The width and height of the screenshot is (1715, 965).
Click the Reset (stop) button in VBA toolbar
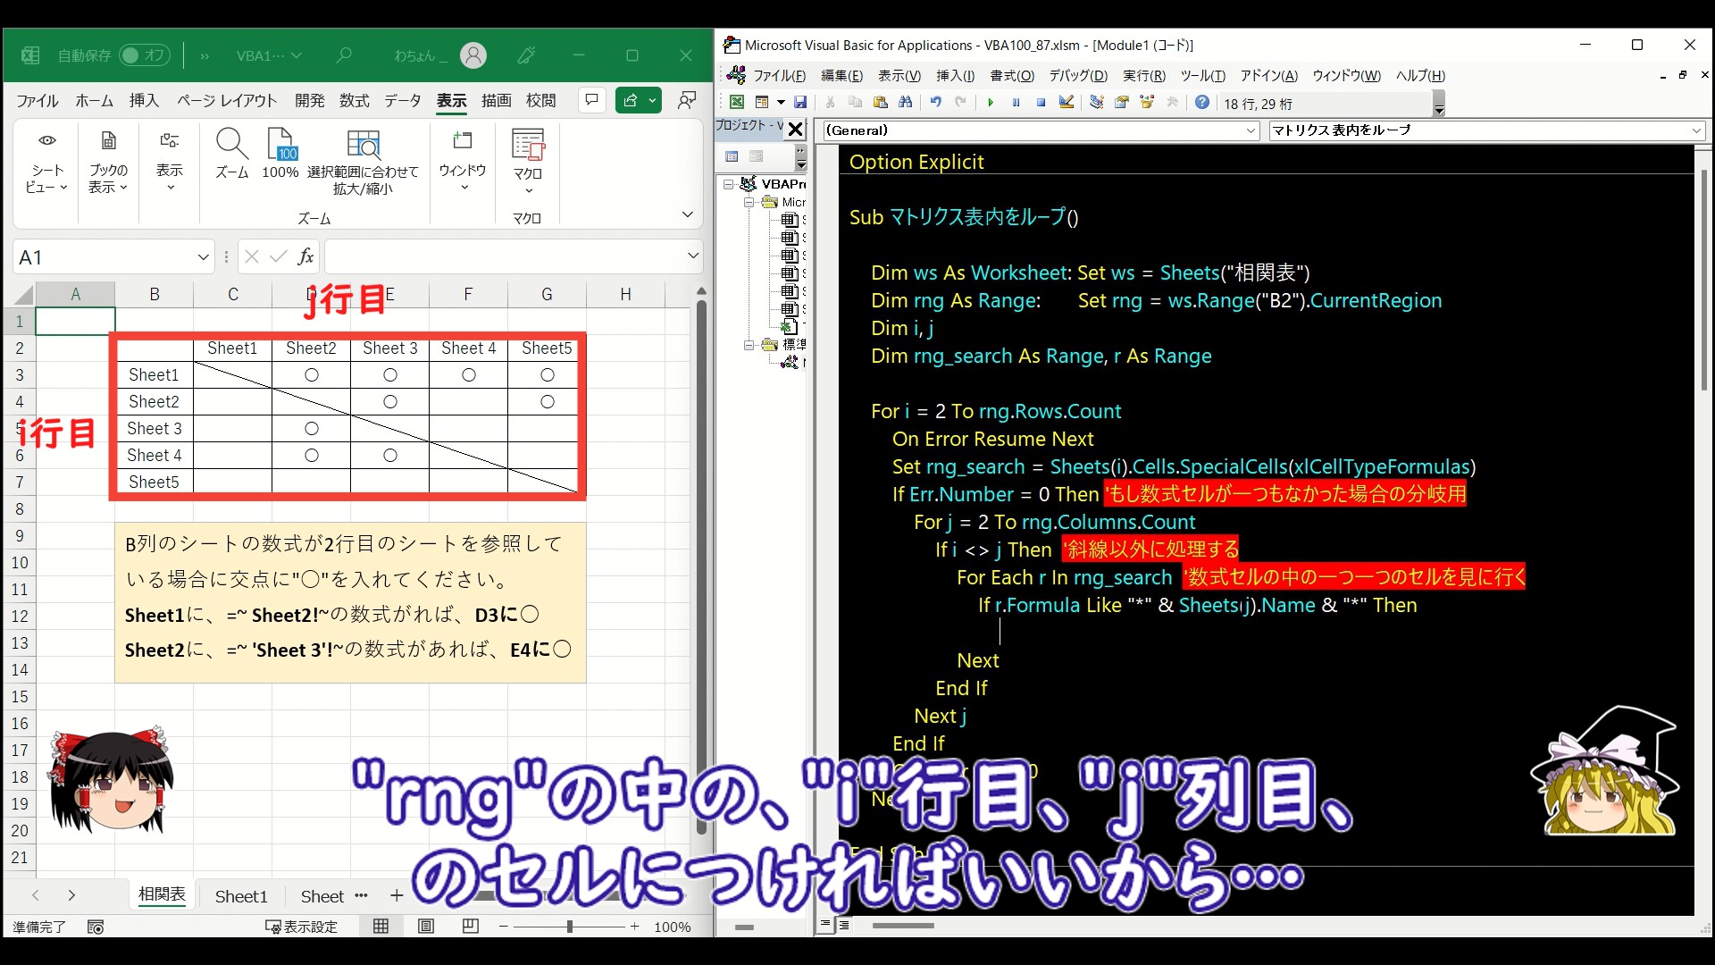(x=1041, y=103)
